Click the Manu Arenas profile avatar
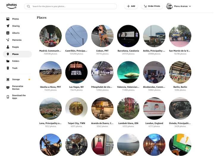Screen dimensions: 214x156 coord(169,6)
